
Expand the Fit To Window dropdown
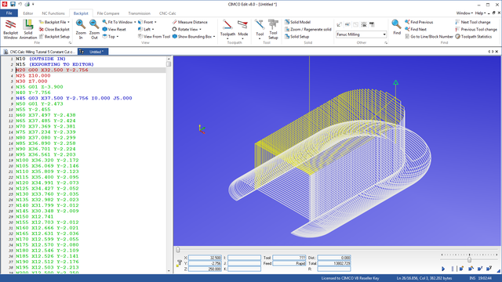135,22
